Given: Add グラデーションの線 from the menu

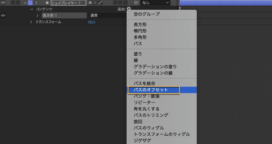Looking at the screenshot, I should [162, 73].
